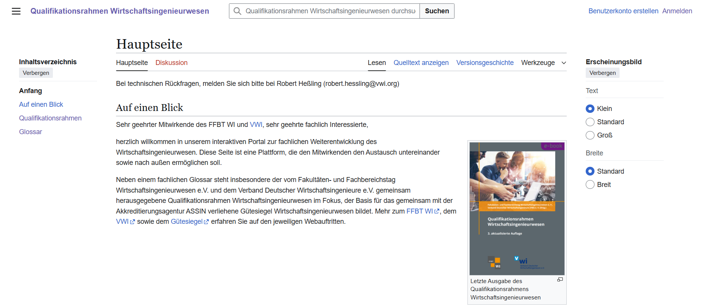Click the enlarge icon below book thumbnail
Viewport: 712px width, 307px height.
point(560,280)
